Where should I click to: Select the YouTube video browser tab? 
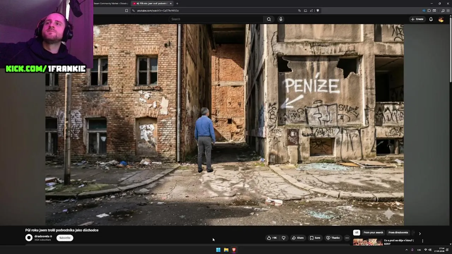(152, 3)
